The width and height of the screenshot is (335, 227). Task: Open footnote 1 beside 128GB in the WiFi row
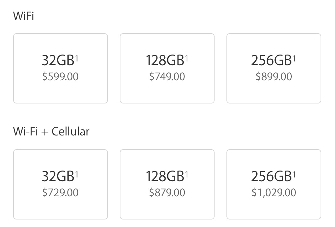point(187,57)
